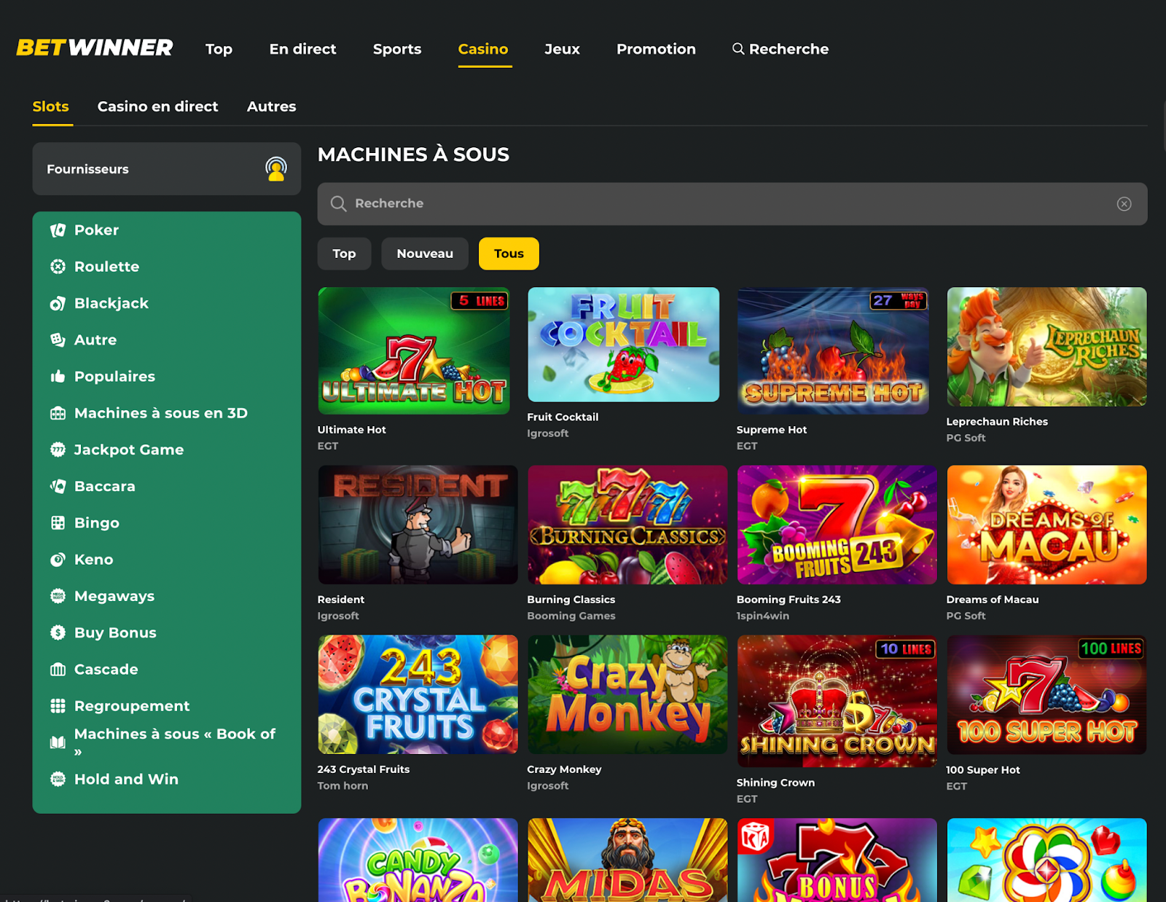Click the '1spin4win' provider text
This screenshot has width=1166, height=902.
(x=762, y=616)
